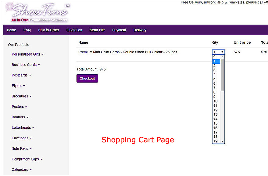
Task: Click the $75 unit price value
Action: click(x=237, y=52)
